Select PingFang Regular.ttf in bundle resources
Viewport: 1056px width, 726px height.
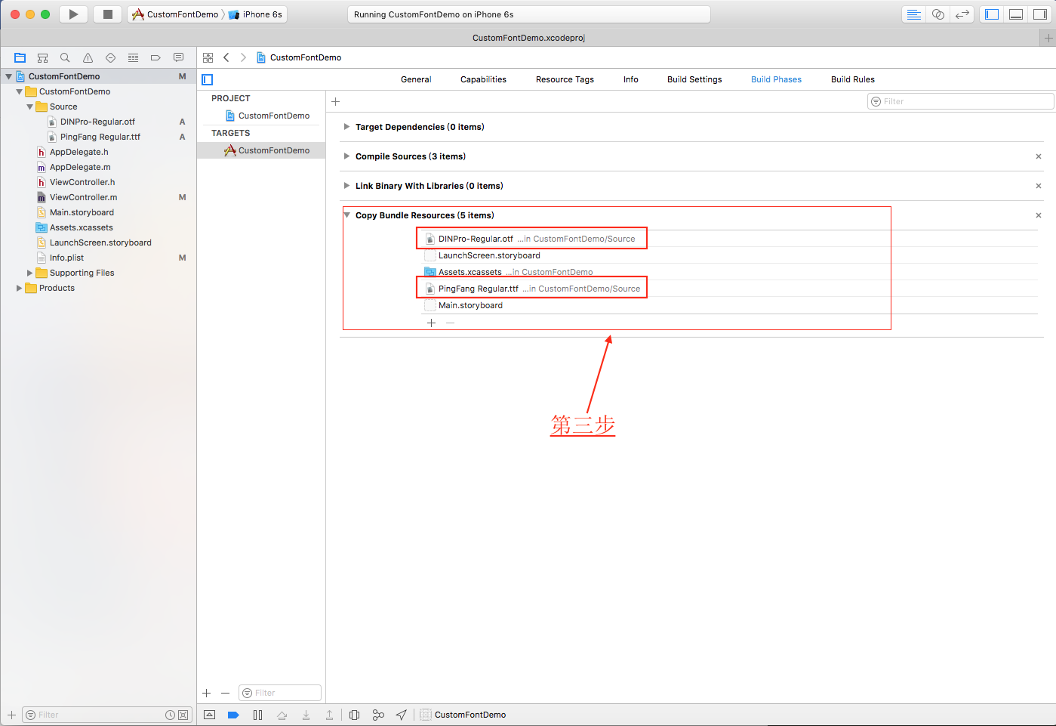coord(478,289)
